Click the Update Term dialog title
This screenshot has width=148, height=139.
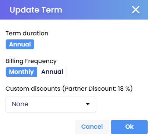tap(36, 10)
